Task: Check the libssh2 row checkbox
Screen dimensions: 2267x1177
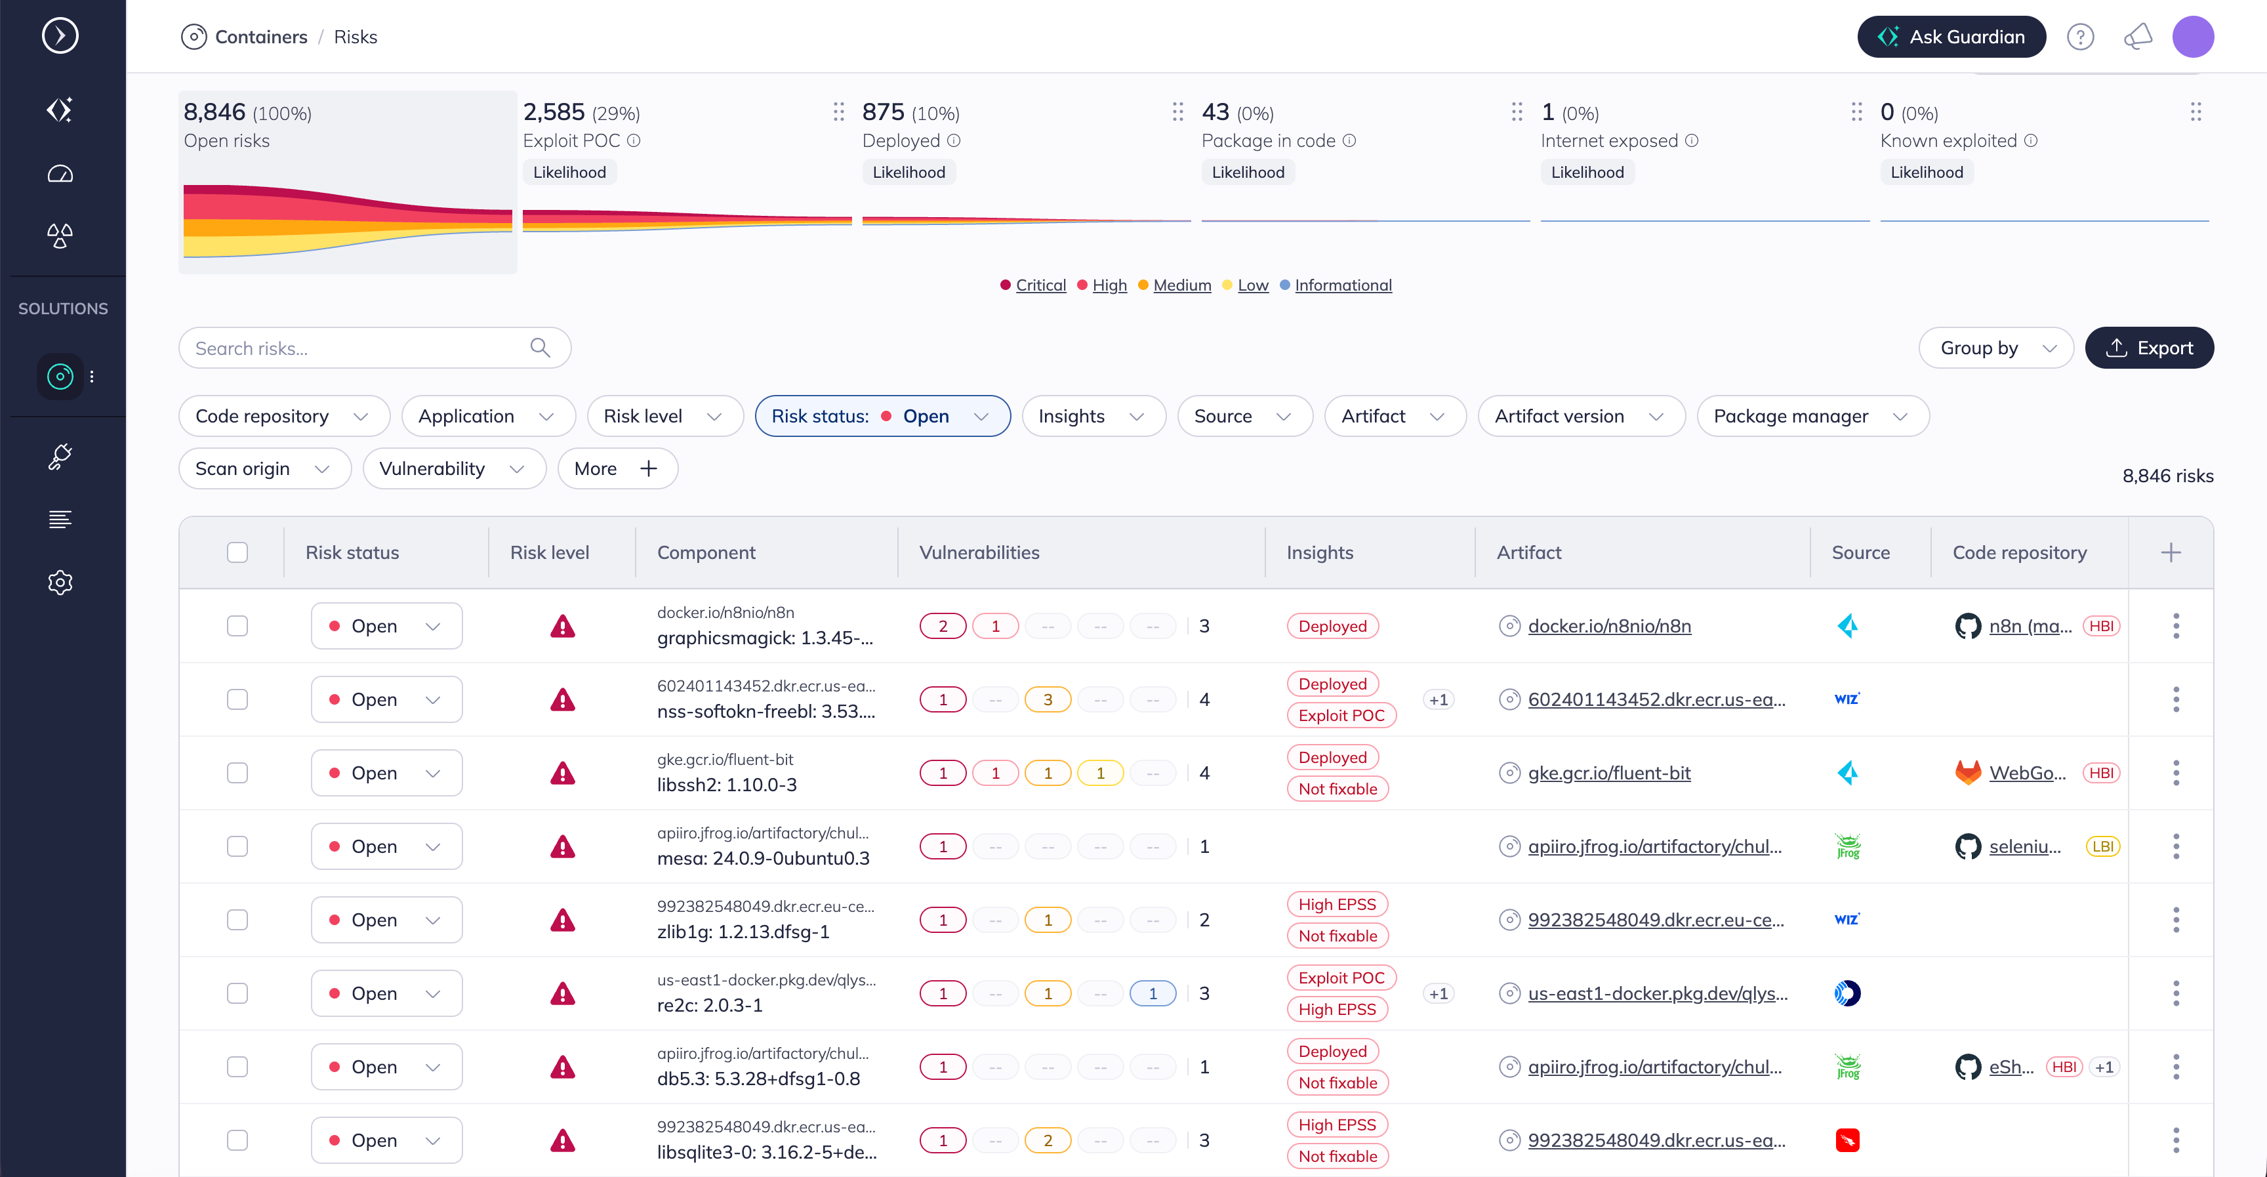Action: click(237, 773)
